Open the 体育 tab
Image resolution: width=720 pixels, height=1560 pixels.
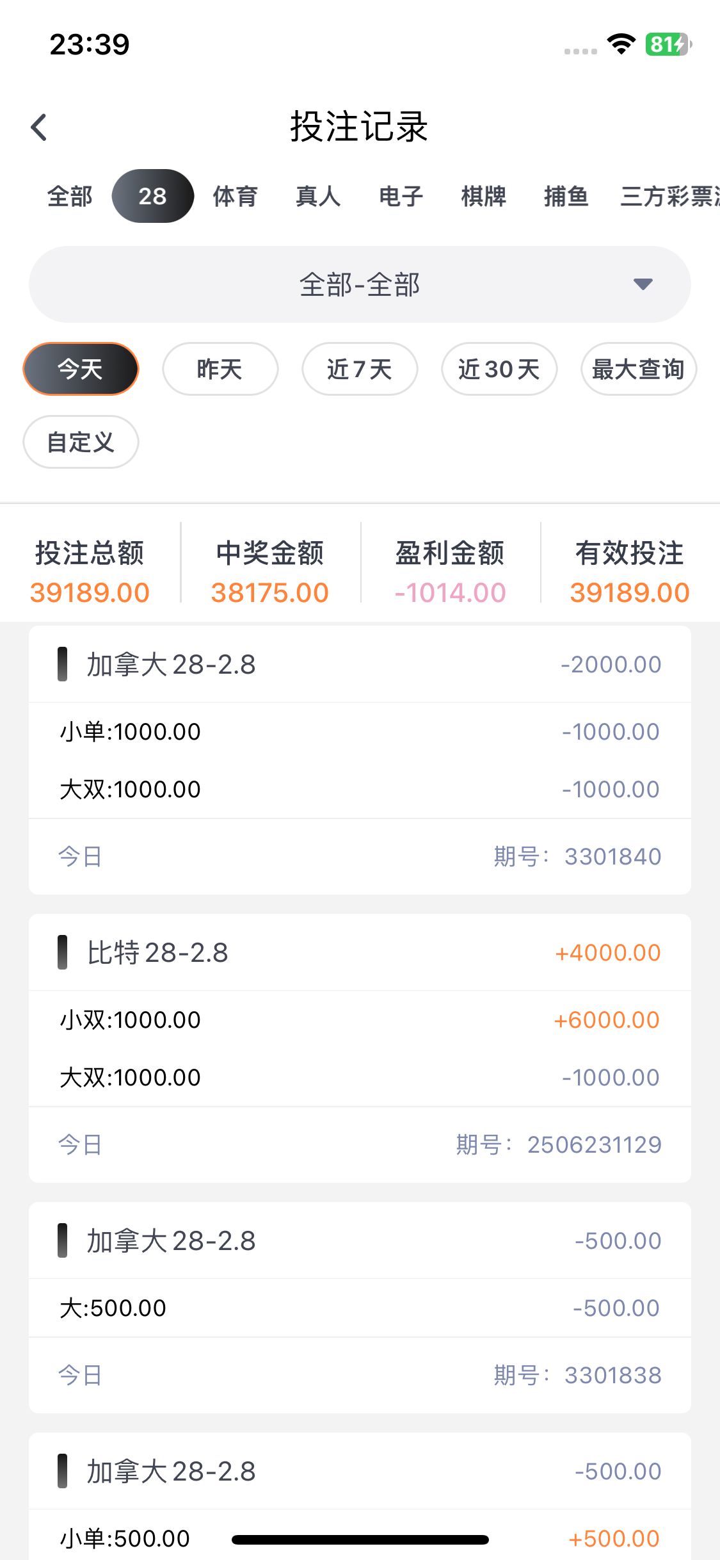(x=236, y=196)
